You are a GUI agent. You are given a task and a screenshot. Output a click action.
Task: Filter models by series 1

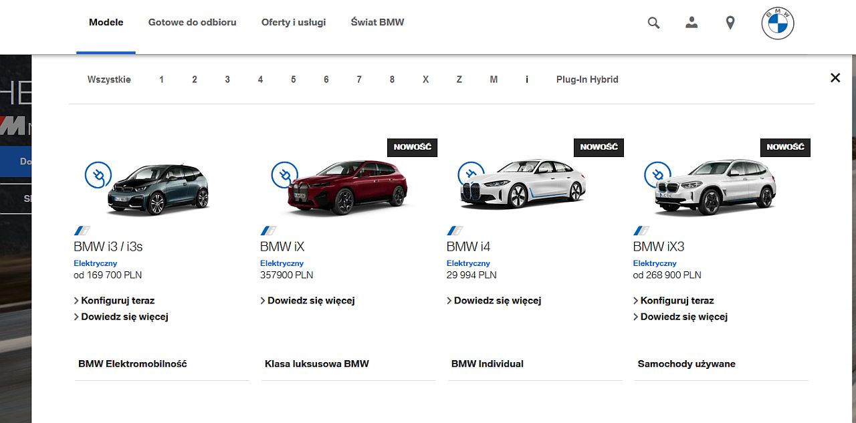pos(161,80)
